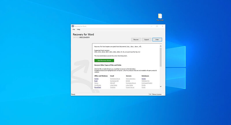Click the Order button
This screenshot has width=231, height=125.
pyautogui.click(x=157, y=39)
